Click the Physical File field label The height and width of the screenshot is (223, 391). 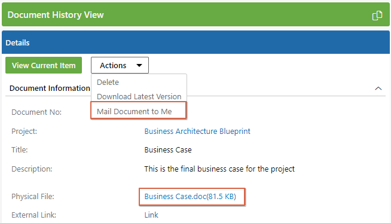(x=33, y=197)
